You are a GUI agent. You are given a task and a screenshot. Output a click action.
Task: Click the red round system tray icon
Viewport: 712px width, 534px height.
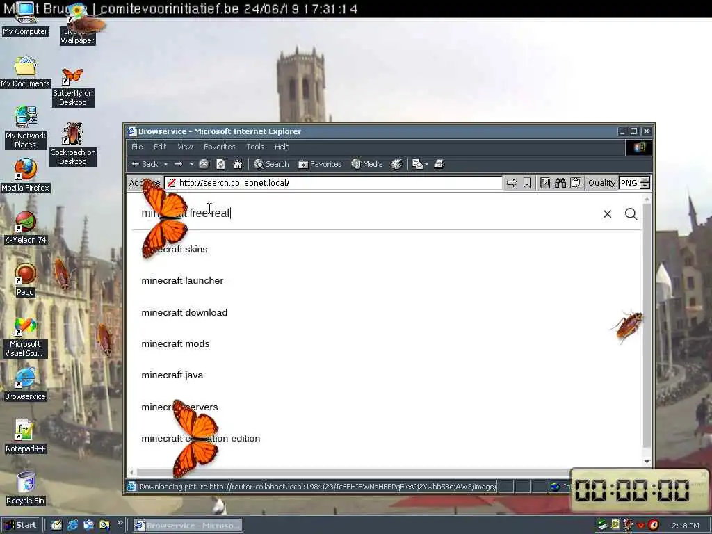point(654,525)
